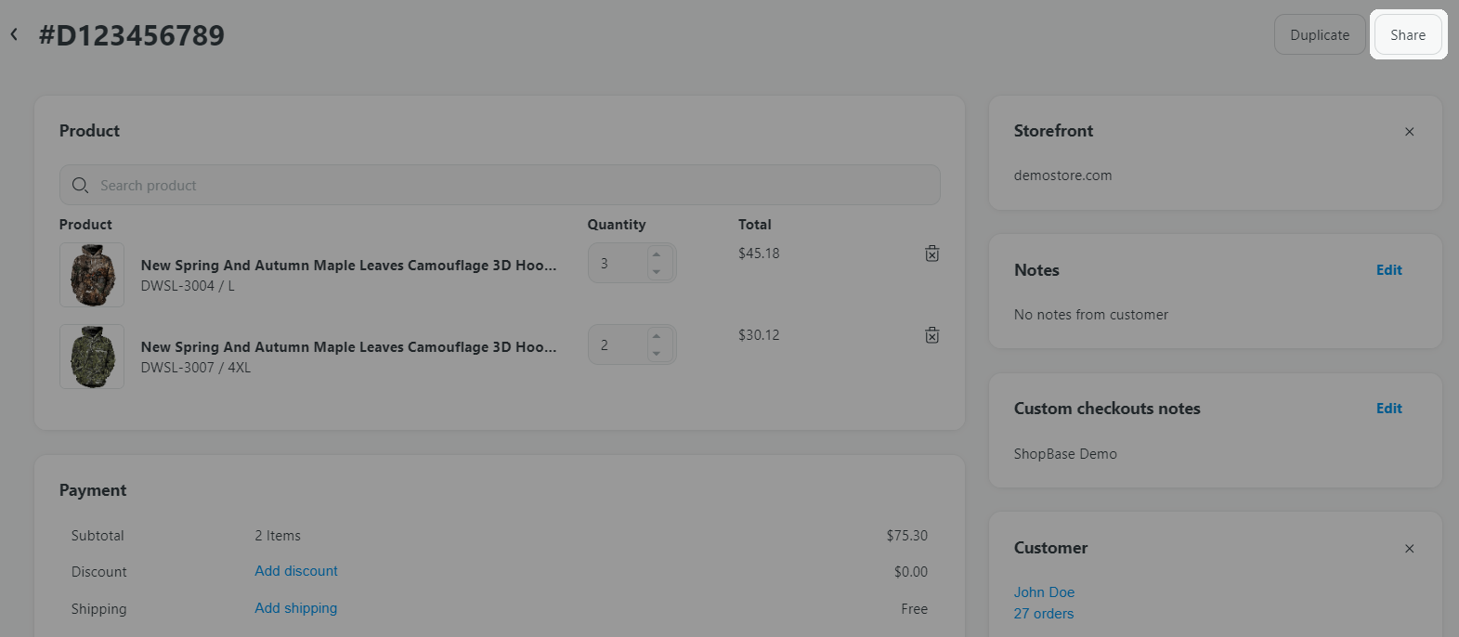
Task: Click the order title #D123456789
Action: (x=132, y=35)
